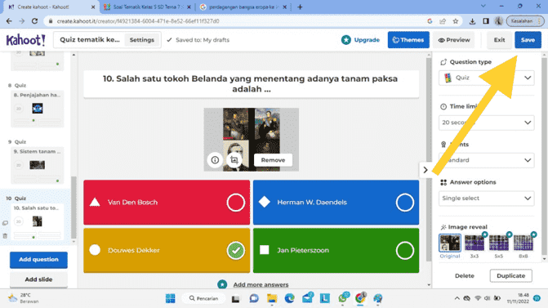Click the browser address bar URL
This screenshot has height=308, width=548.
(138, 21)
